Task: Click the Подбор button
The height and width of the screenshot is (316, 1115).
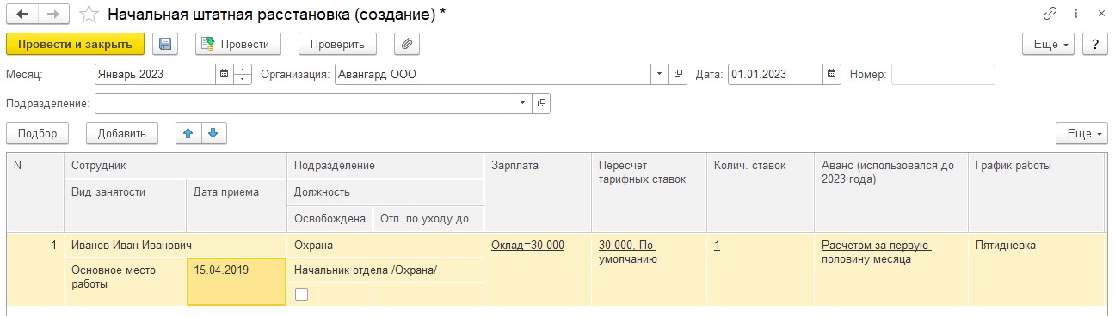Action: click(x=37, y=133)
